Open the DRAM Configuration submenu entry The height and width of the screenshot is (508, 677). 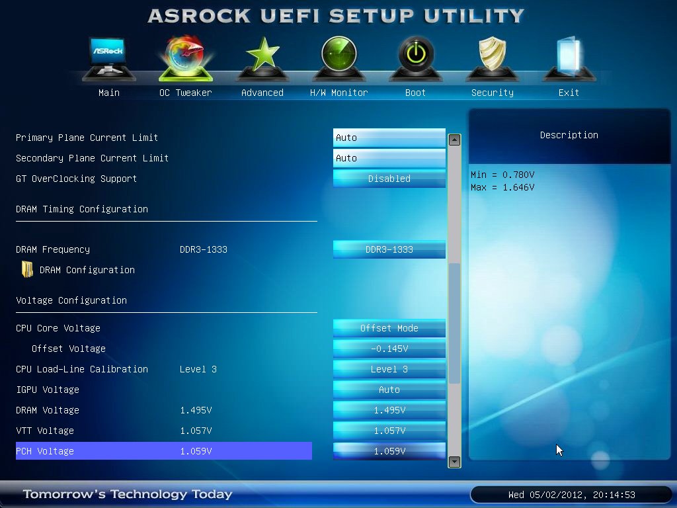coord(87,270)
